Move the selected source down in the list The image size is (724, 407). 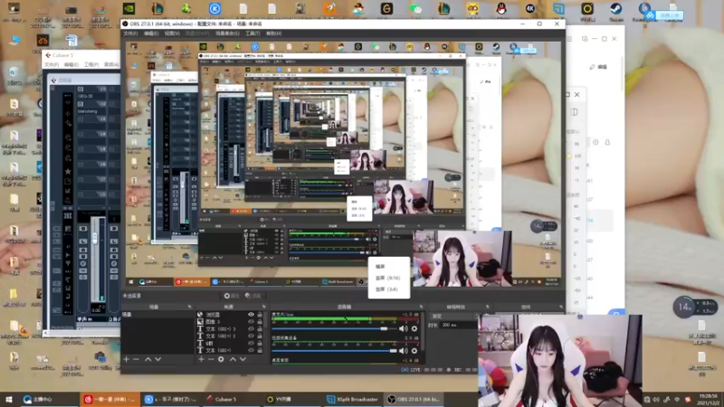tap(243, 359)
